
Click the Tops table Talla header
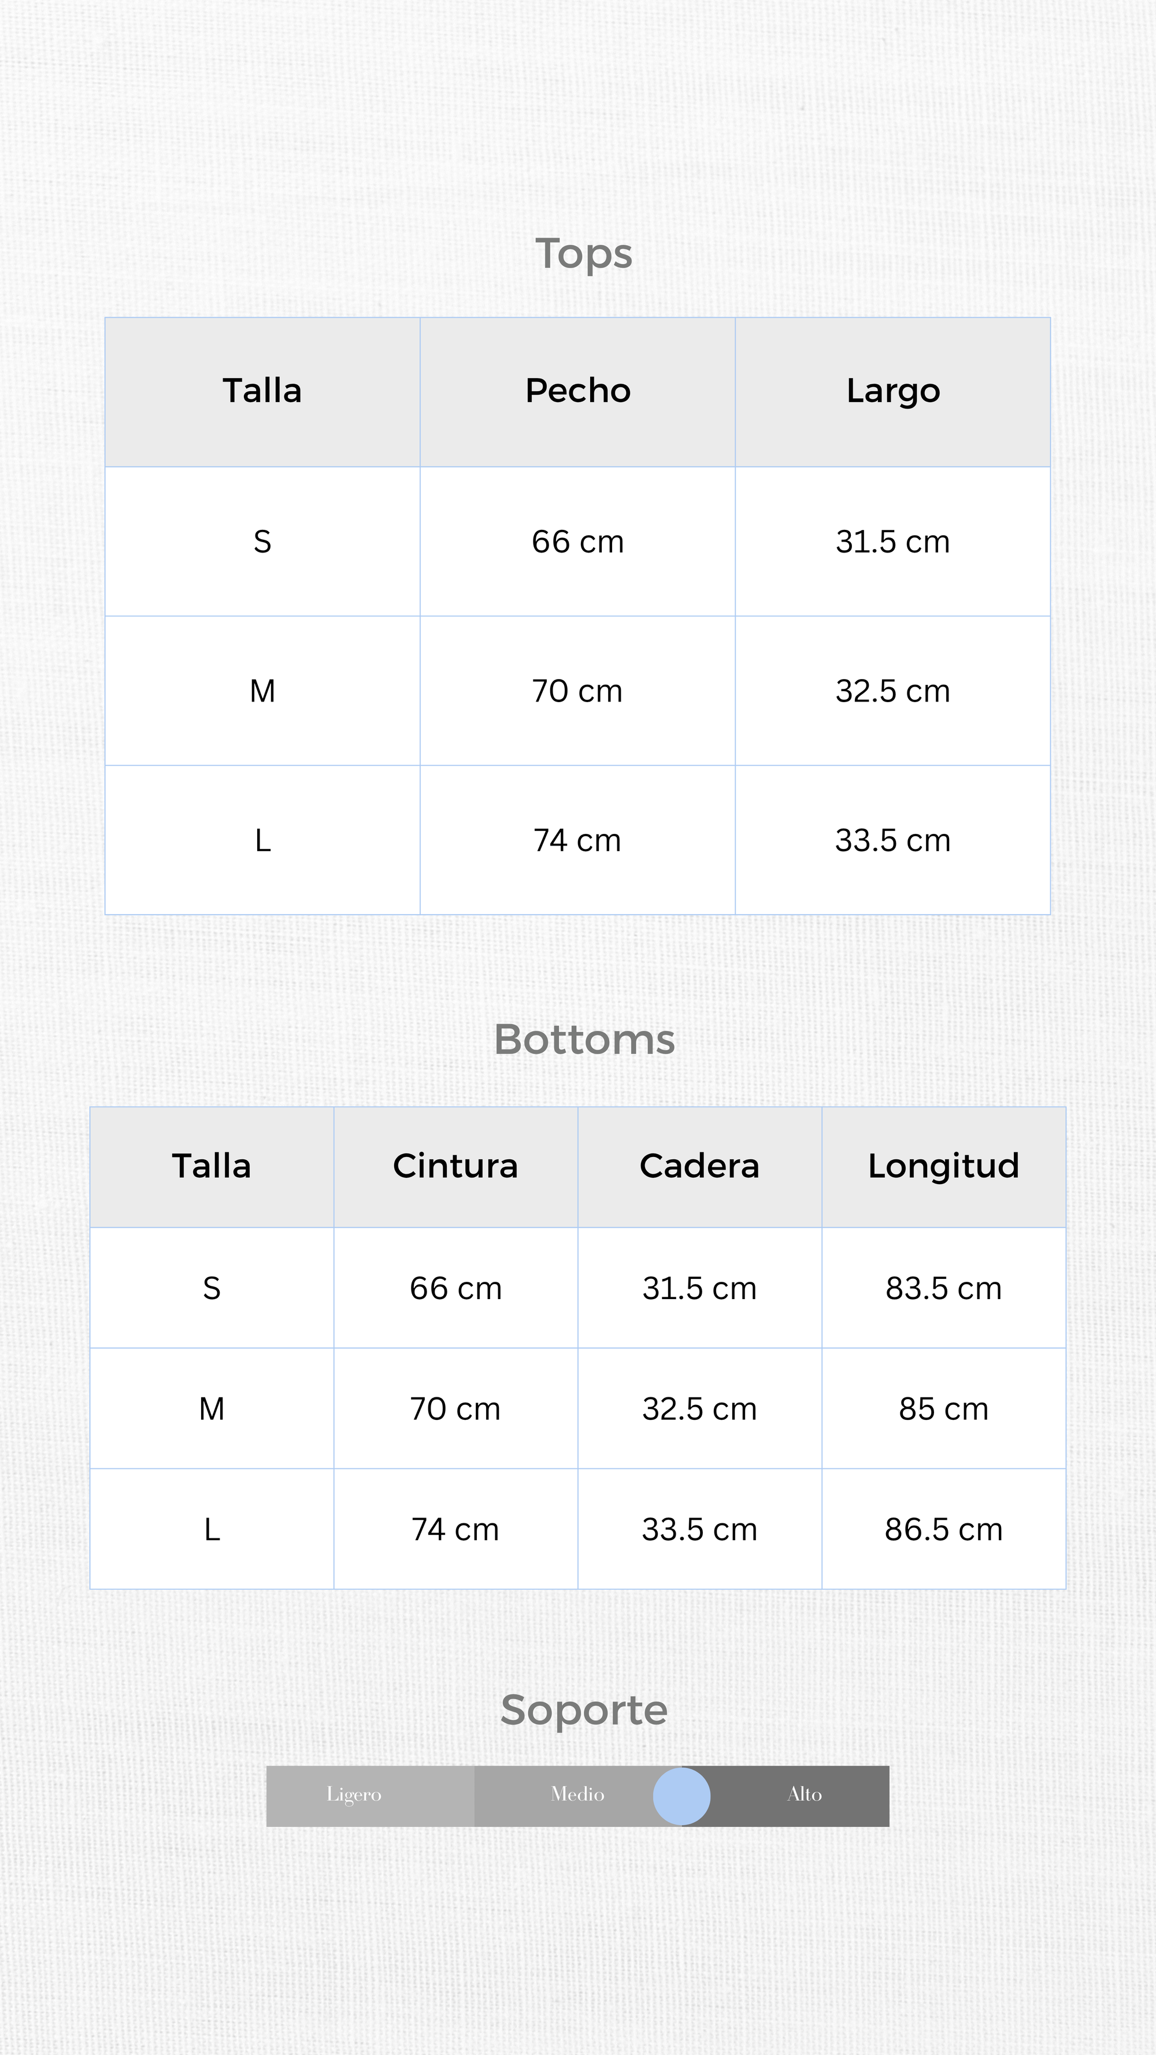tap(262, 391)
